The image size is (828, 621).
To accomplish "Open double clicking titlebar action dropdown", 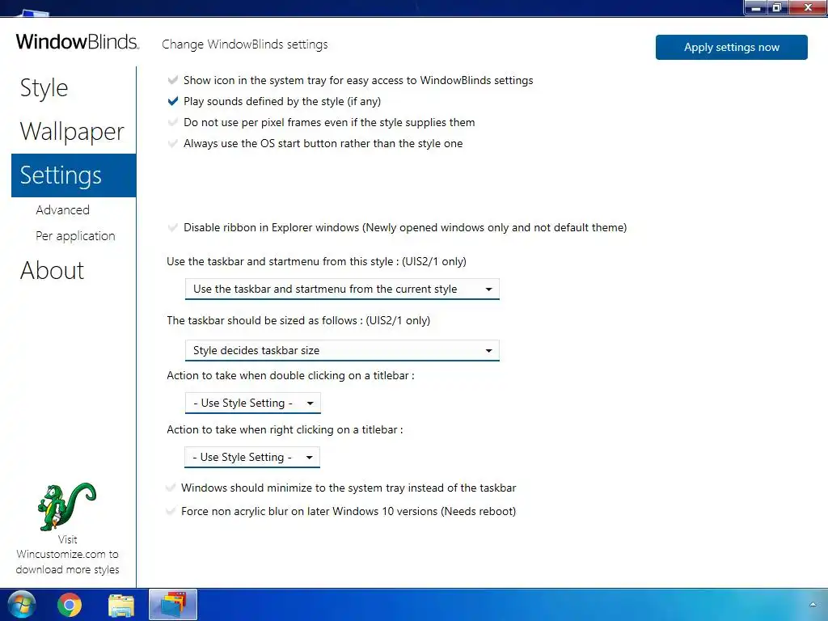I will 253,403.
